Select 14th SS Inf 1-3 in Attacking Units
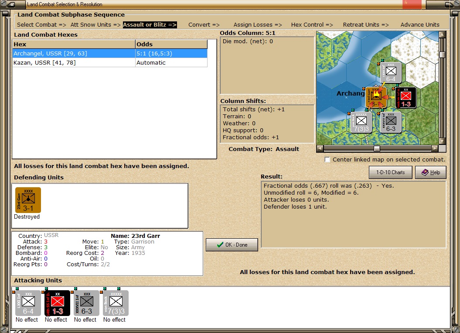 pyautogui.click(x=58, y=303)
